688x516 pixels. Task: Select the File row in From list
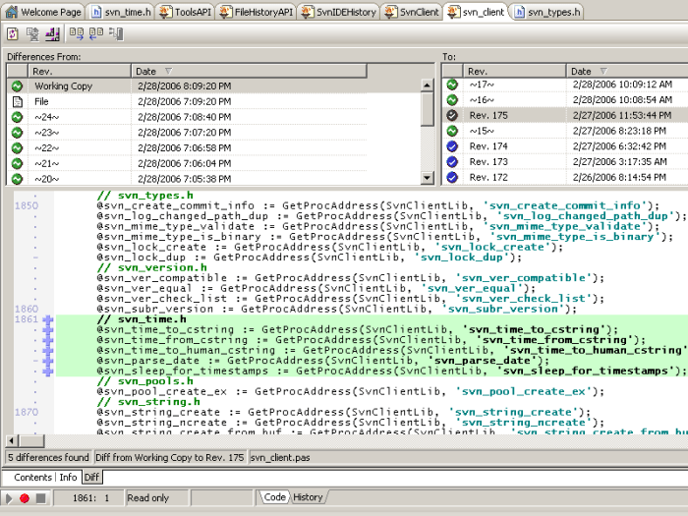point(189,102)
